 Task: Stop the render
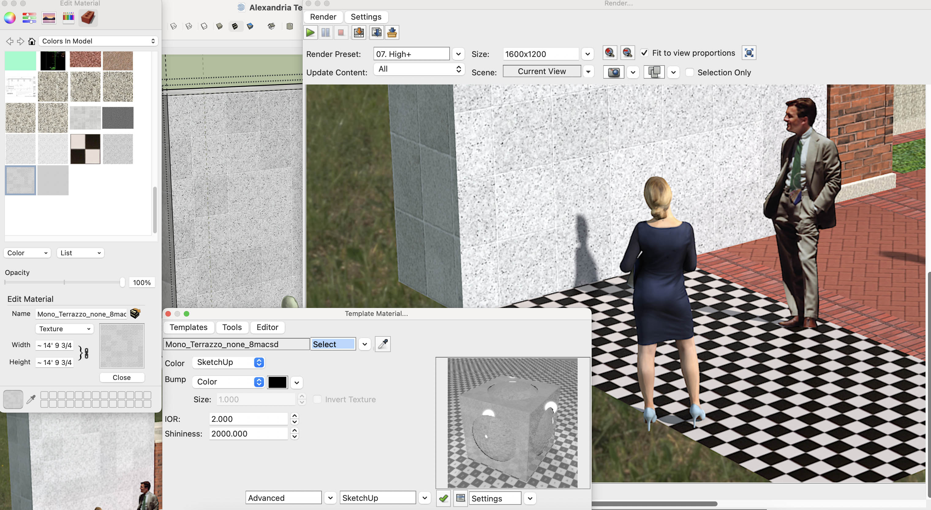341,32
